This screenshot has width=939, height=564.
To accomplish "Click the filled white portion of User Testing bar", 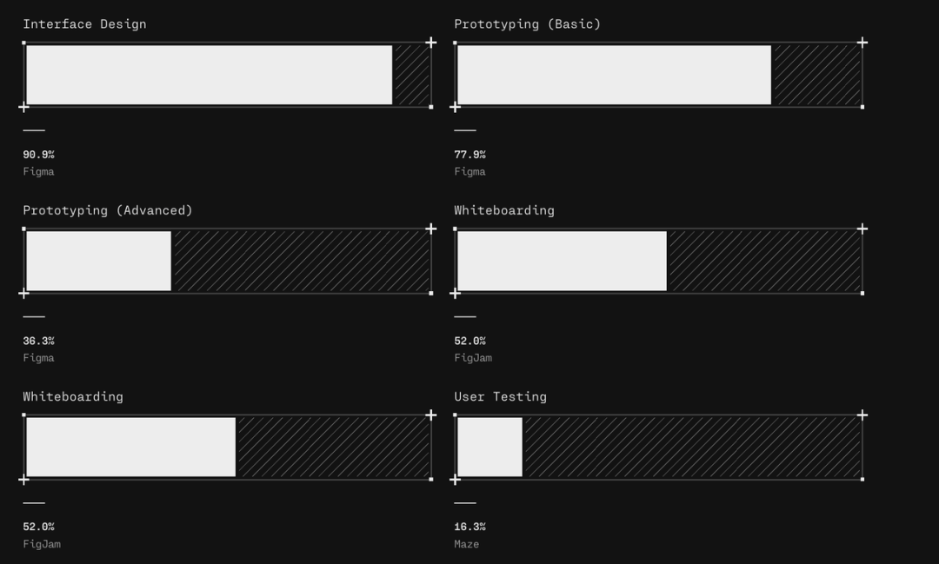I will tap(489, 448).
